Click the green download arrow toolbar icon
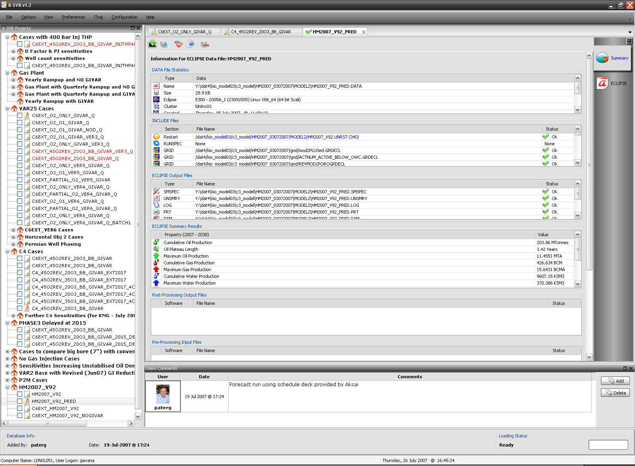This screenshot has width=635, height=466. coord(152,44)
